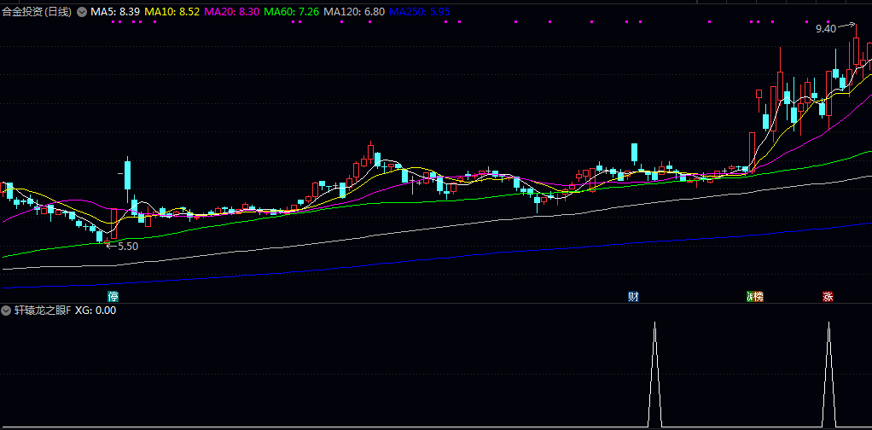
Task: Select the MA5 moving average label
Action: (x=115, y=13)
